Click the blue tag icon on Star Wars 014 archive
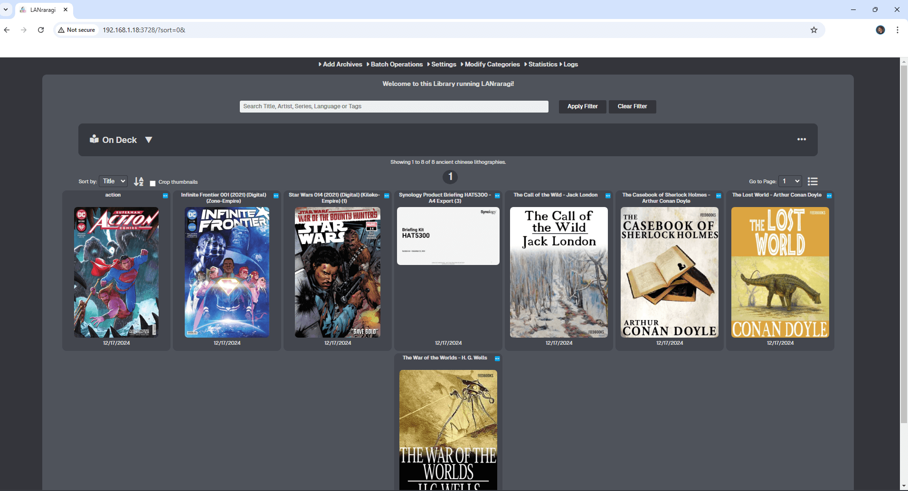 387,196
